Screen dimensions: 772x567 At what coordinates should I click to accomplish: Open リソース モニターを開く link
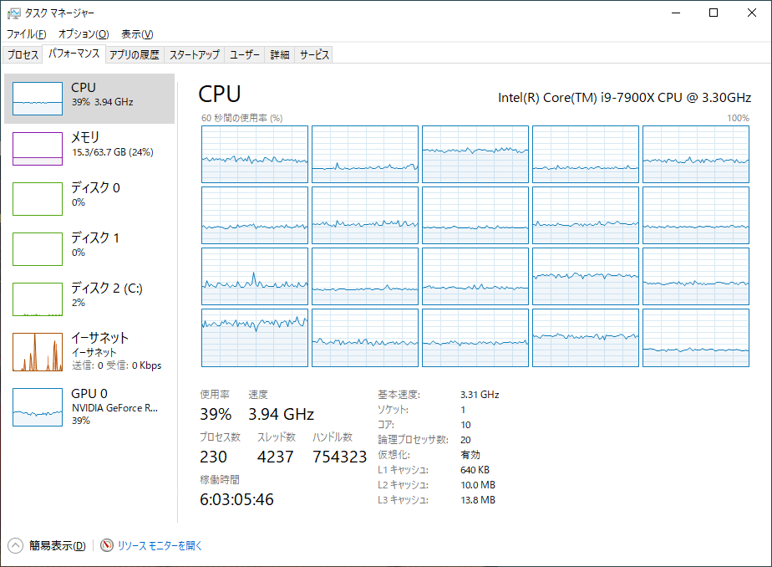pos(160,546)
